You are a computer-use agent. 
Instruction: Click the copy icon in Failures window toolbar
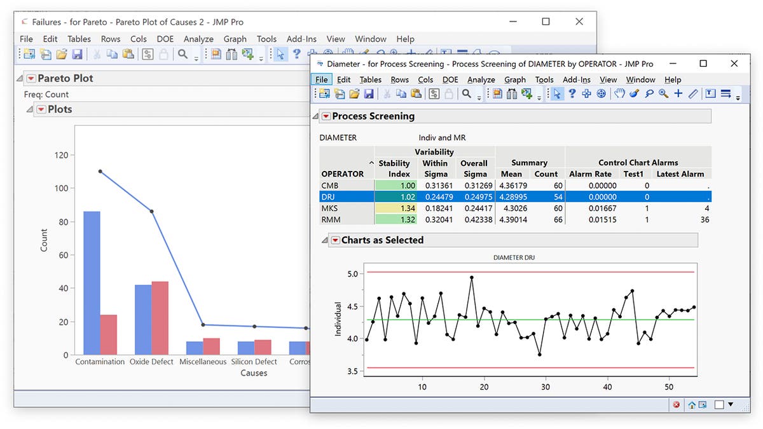[x=112, y=55]
